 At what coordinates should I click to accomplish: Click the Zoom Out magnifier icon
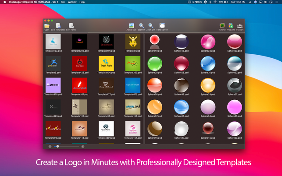pos(151,26)
